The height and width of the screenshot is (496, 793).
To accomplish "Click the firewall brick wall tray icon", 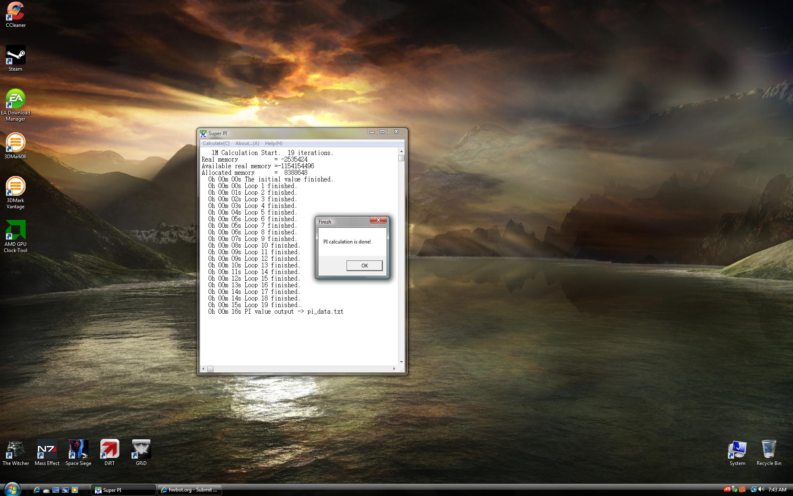I will 742,490.
